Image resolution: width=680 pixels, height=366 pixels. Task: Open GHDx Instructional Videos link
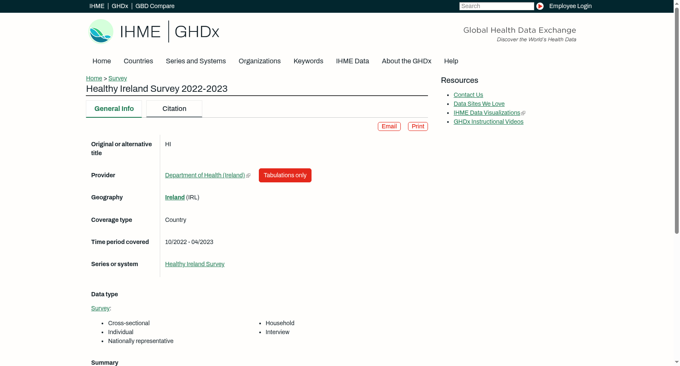click(x=488, y=122)
